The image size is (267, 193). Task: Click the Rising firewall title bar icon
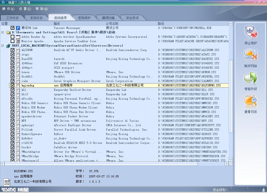click(x=3, y=2)
